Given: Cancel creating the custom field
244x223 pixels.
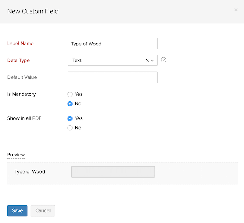Looking at the screenshot, I should coord(43,210).
